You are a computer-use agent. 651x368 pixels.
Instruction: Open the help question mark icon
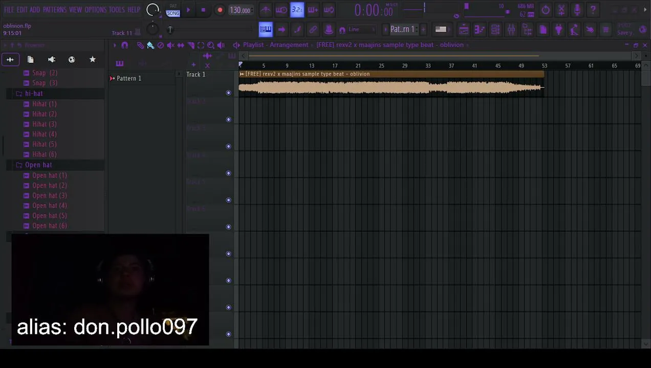[x=593, y=10]
